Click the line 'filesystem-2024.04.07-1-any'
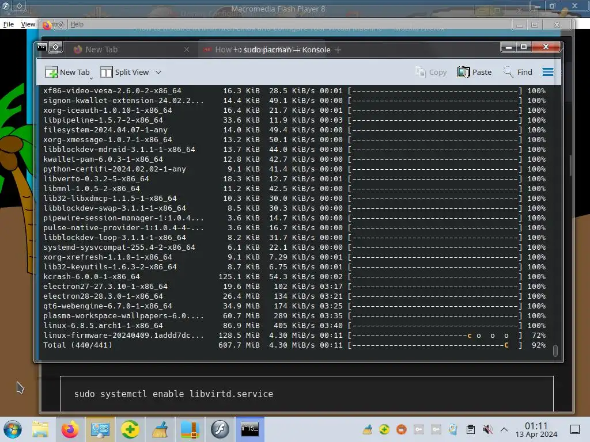Viewport: 590px width, 442px height. (105, 129)
